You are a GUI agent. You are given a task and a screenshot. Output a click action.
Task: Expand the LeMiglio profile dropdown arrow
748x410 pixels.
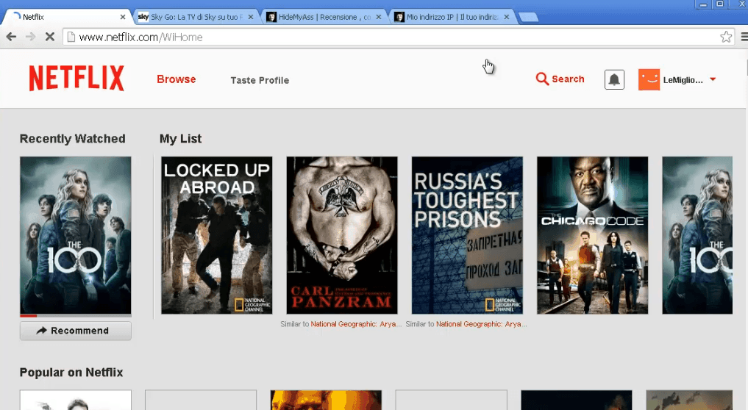click(x=713, y=79)
